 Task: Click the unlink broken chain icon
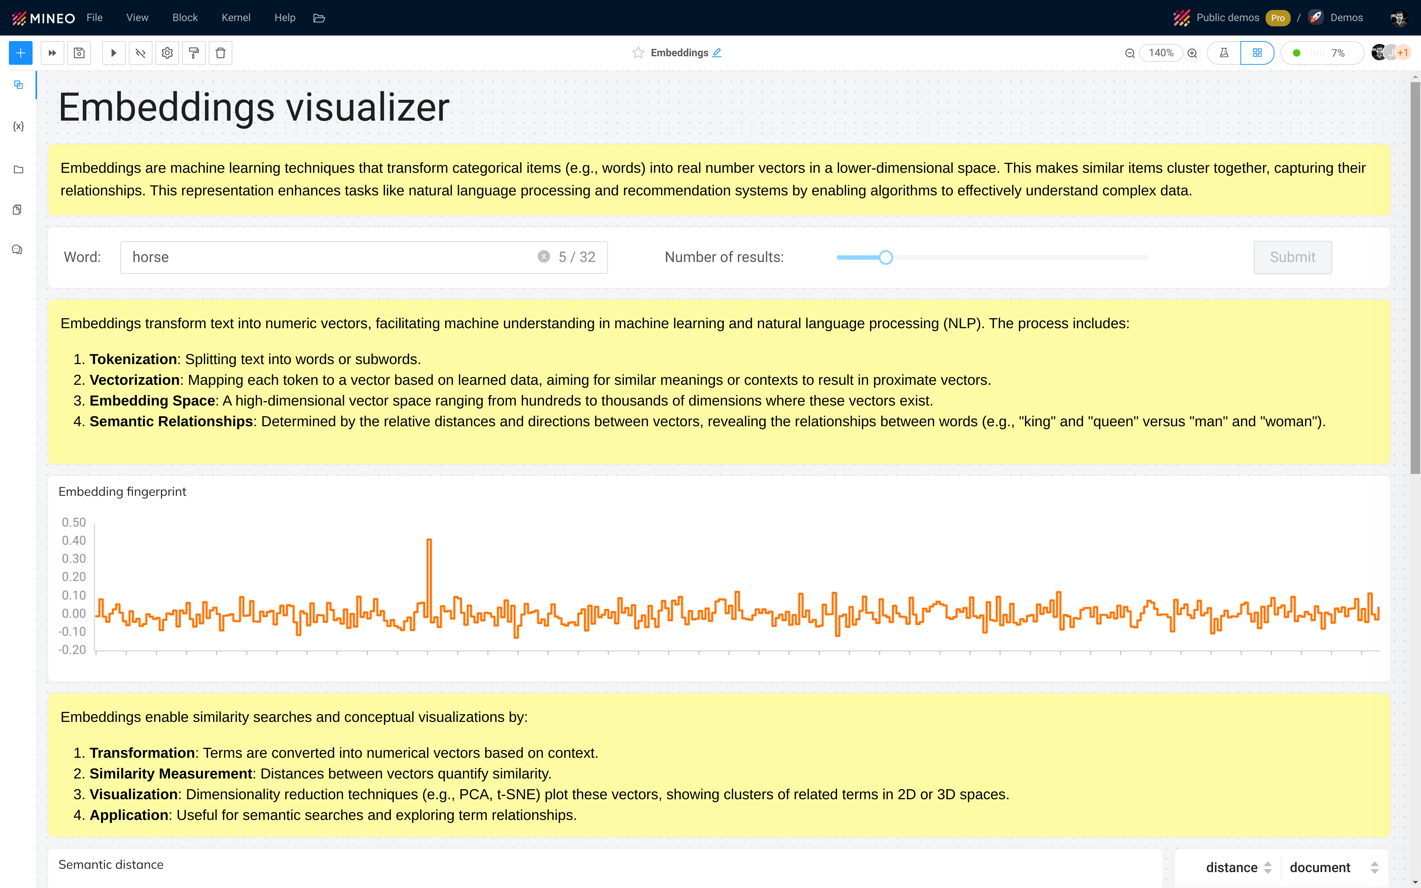tap(140, 53)
